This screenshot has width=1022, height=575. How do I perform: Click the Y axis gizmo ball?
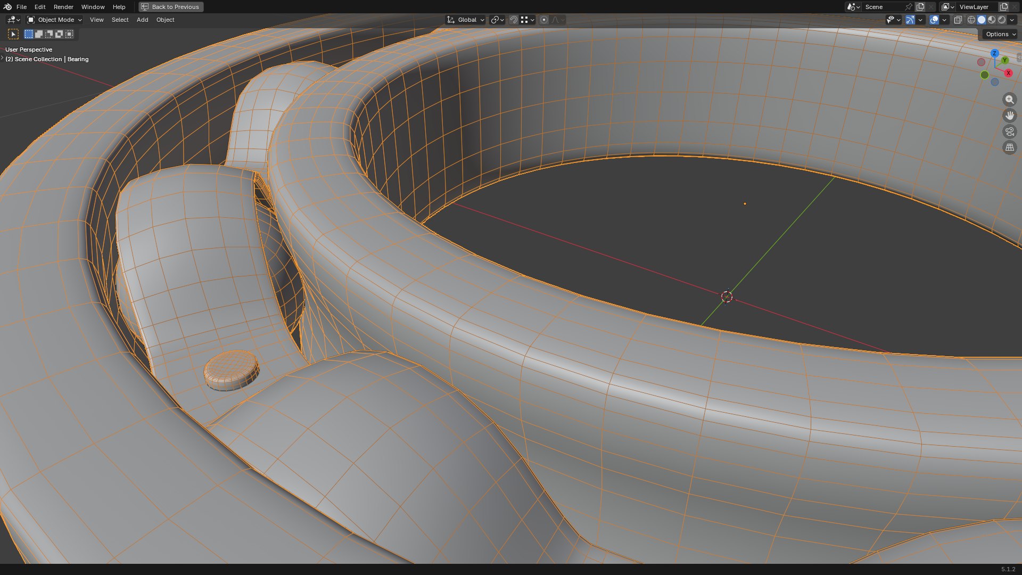(1004, 60)
